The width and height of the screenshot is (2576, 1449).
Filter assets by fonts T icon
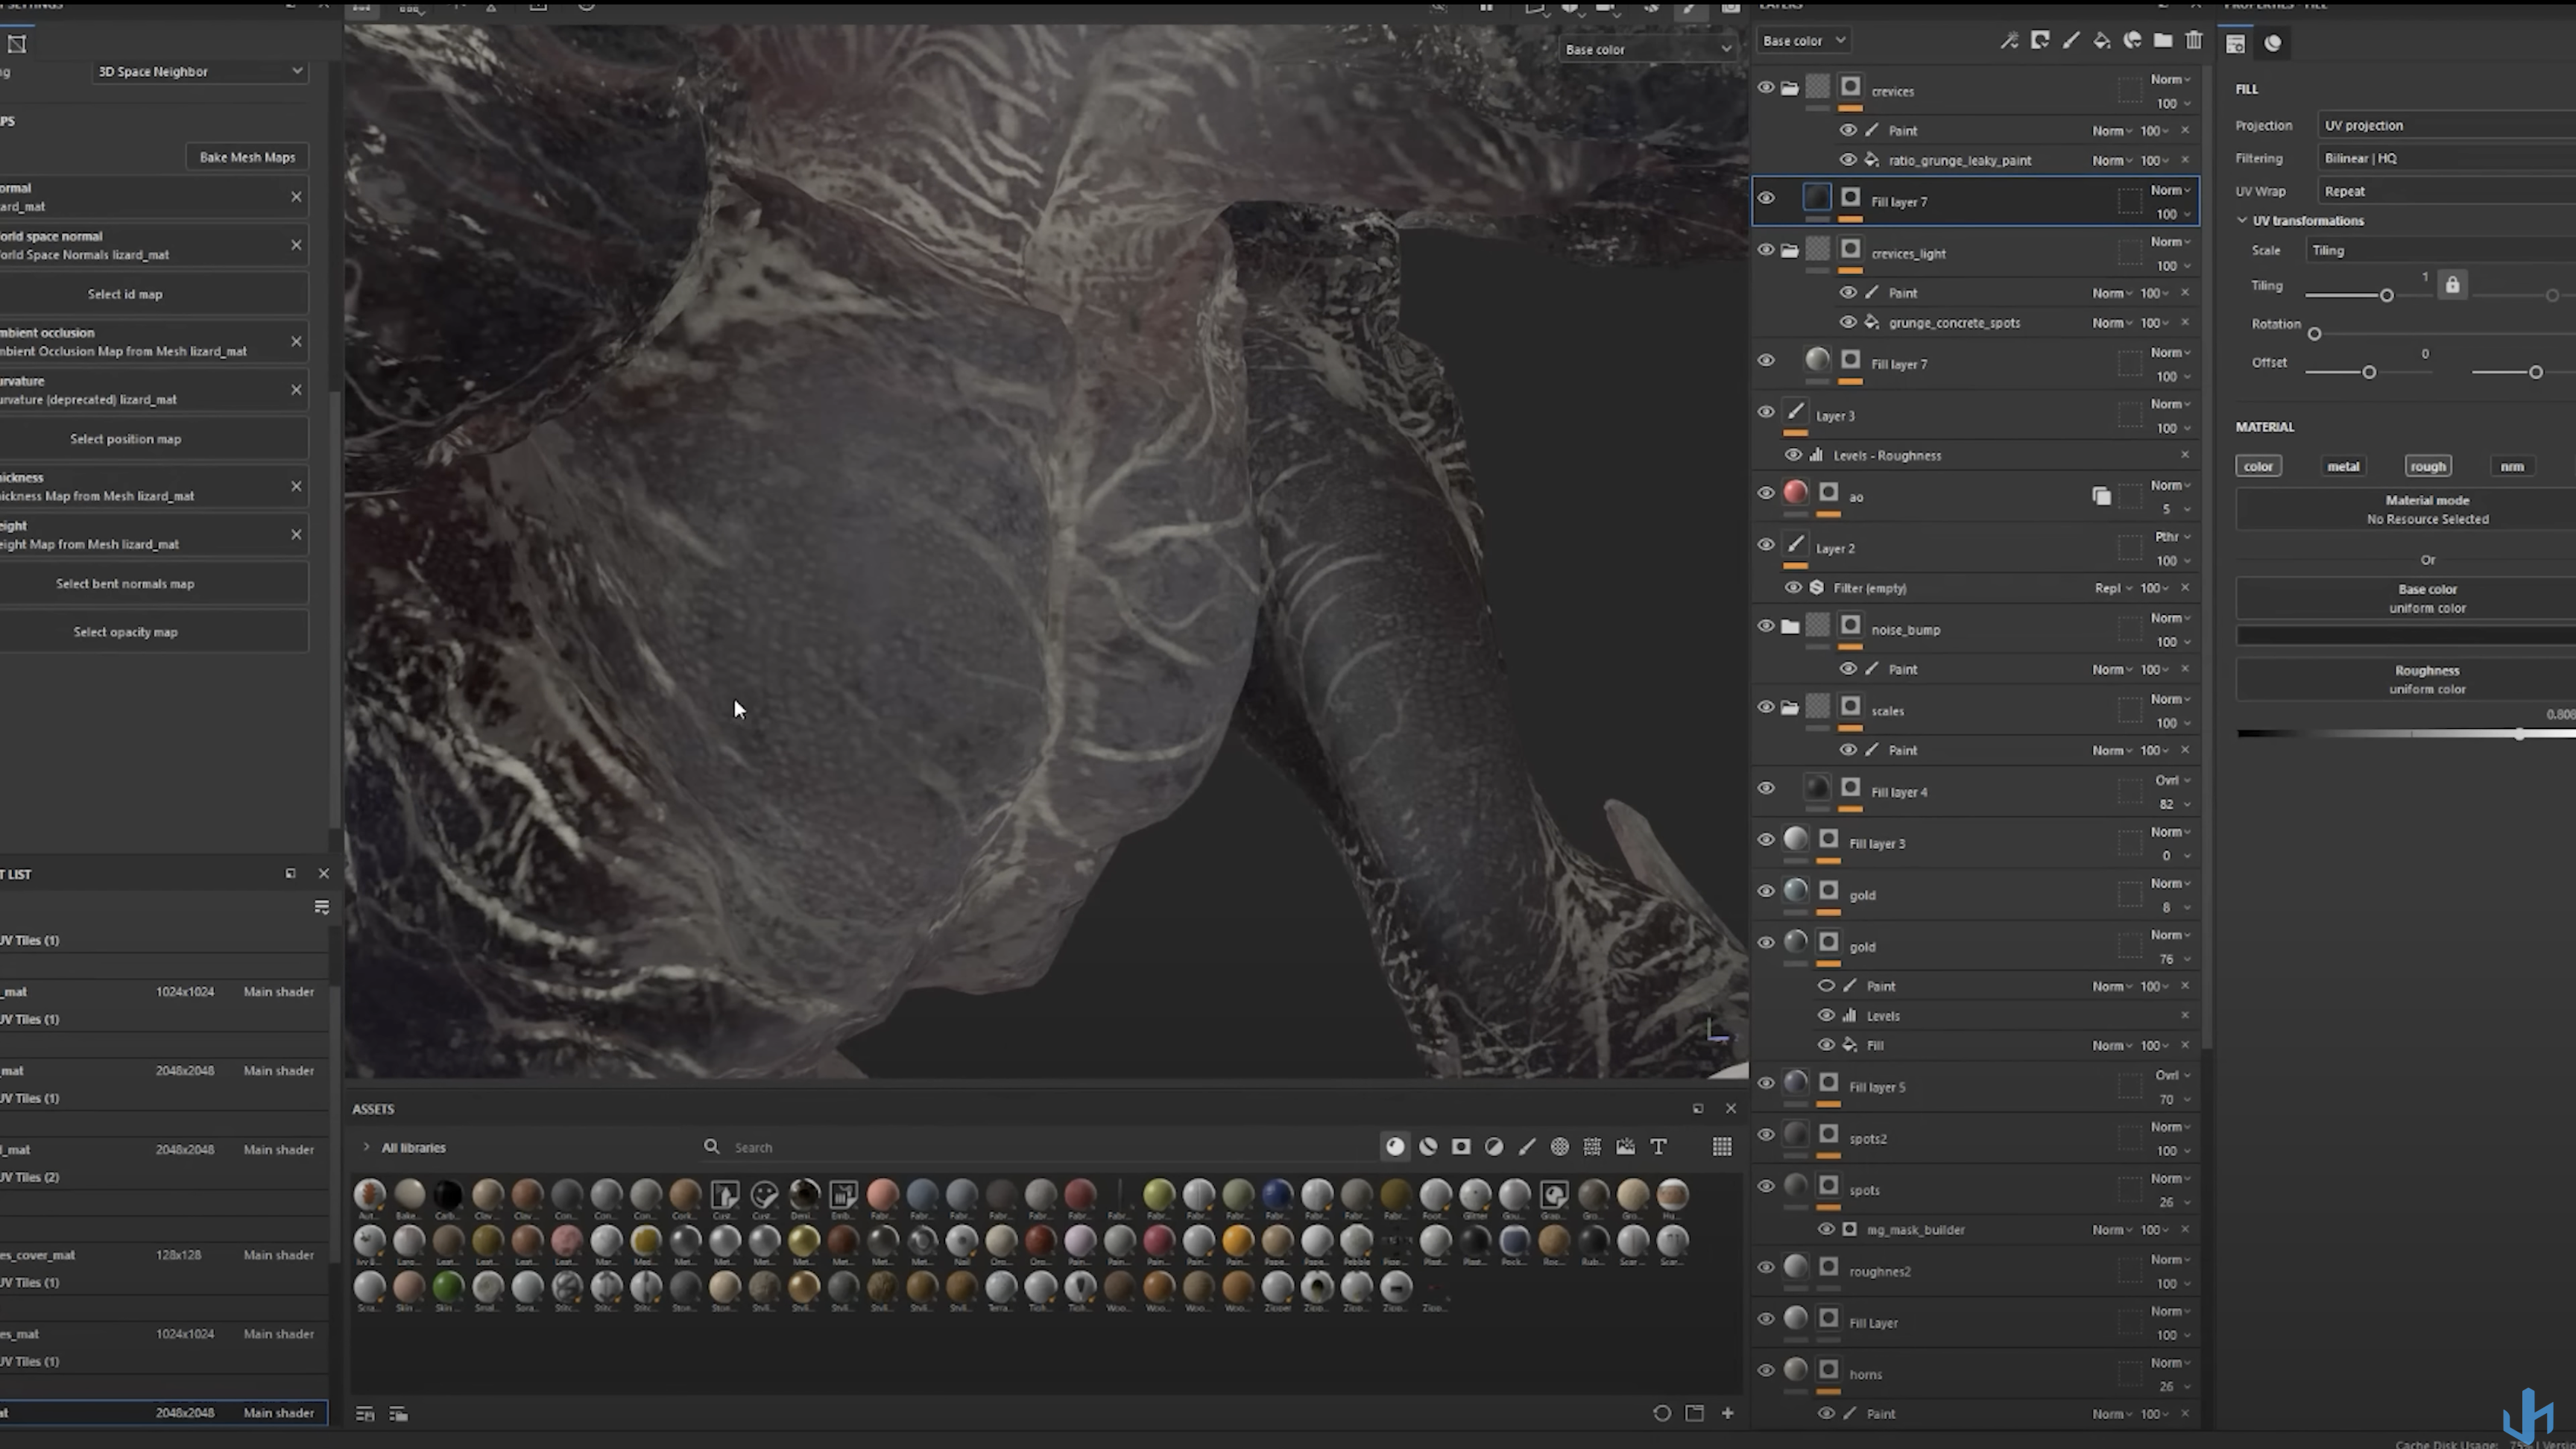[x=1658, y=1147]
